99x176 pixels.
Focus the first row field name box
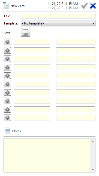(x=32, y=42)
